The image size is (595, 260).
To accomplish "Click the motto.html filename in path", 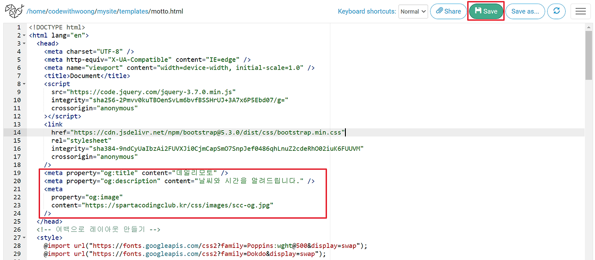I will [166, 11].
